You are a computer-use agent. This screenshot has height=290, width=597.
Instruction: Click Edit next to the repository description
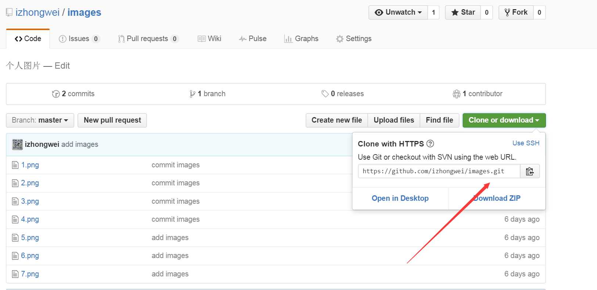pyautogui.click(x=62, y=66)
